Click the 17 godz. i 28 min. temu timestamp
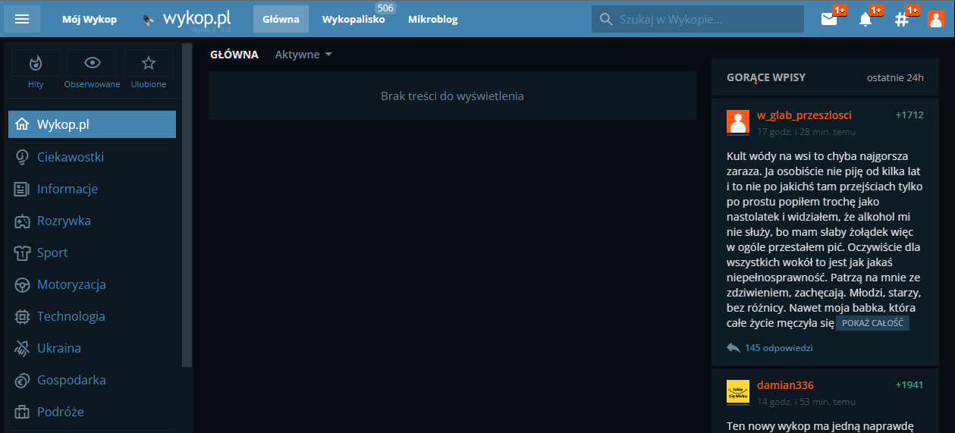The width and height of the screenshot is (955, 433). (806, 132)
